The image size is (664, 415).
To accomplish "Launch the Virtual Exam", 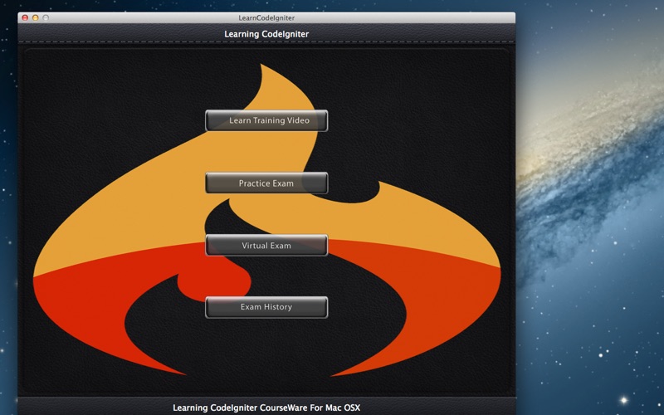I will 266,245.
